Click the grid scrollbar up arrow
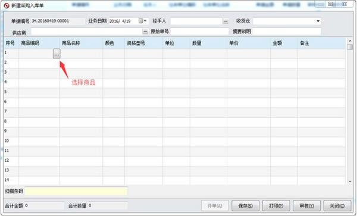Viewport: 357px width, 216px height. pyautogui.click(x=350, y=41)
